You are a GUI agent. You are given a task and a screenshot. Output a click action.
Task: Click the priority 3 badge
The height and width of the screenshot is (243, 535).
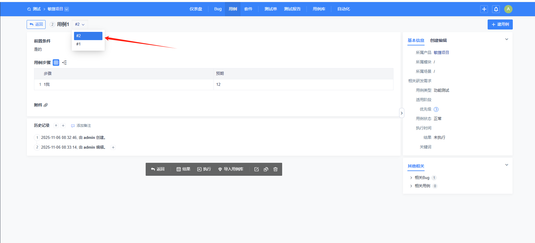point(436,109)
